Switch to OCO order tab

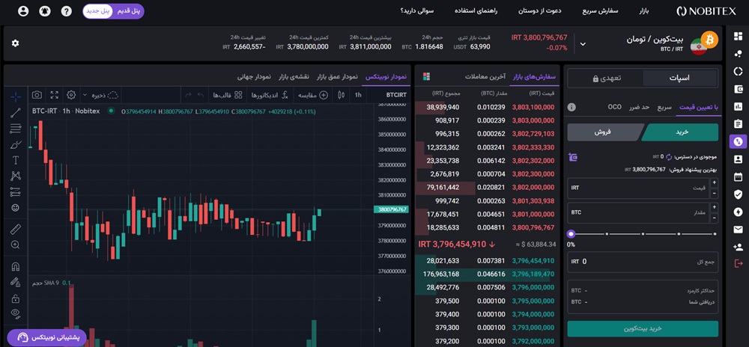point(614,107)
